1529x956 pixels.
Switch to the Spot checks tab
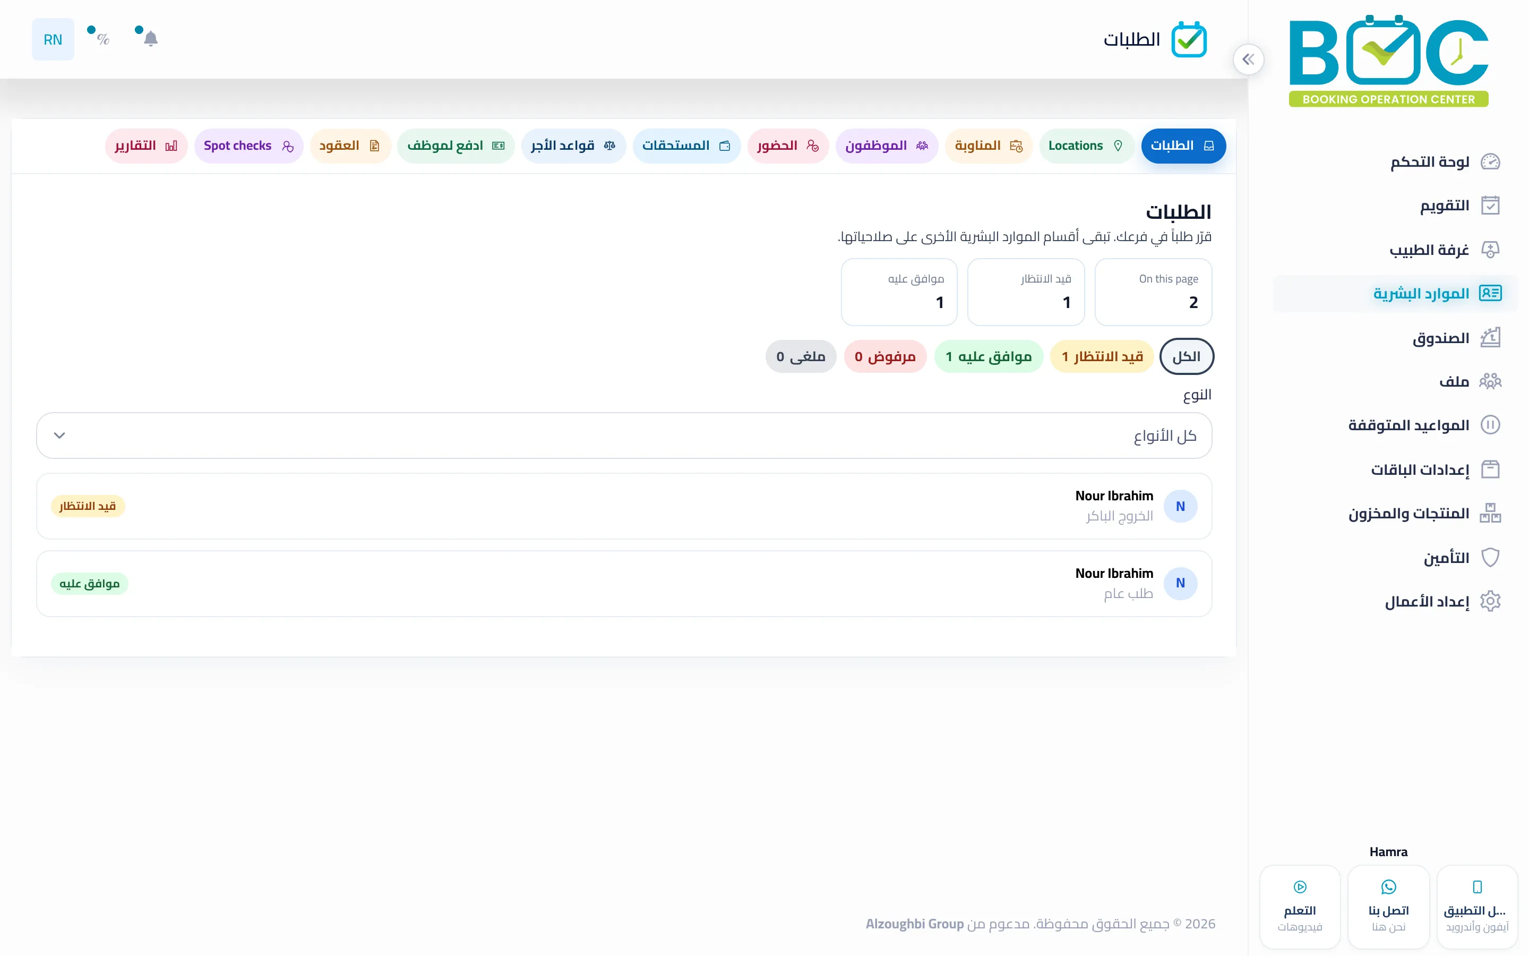click(248, 146)
